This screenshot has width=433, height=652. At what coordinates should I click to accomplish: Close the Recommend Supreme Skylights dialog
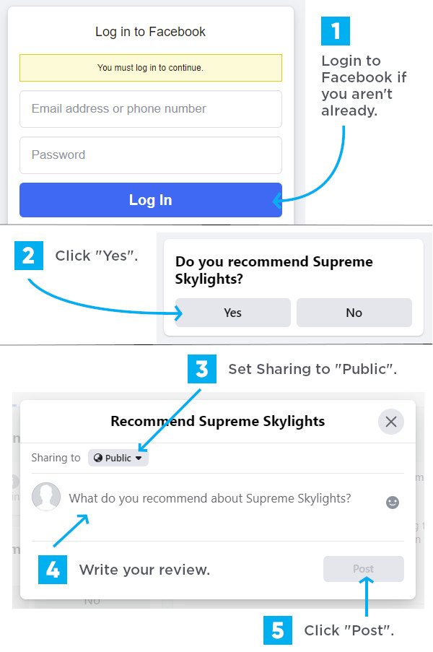[390, 422]
